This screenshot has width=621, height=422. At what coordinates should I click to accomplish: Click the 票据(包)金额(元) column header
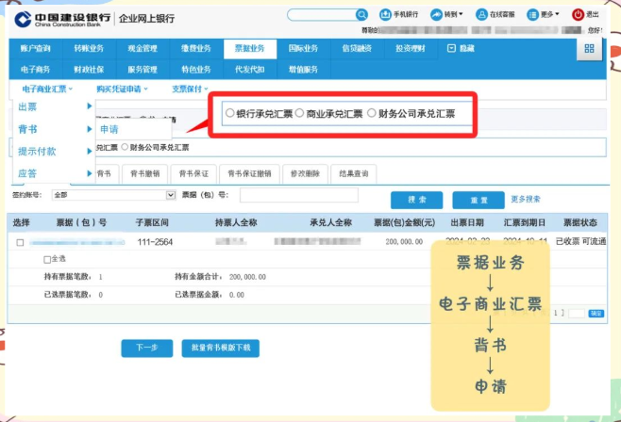point(404,223)
